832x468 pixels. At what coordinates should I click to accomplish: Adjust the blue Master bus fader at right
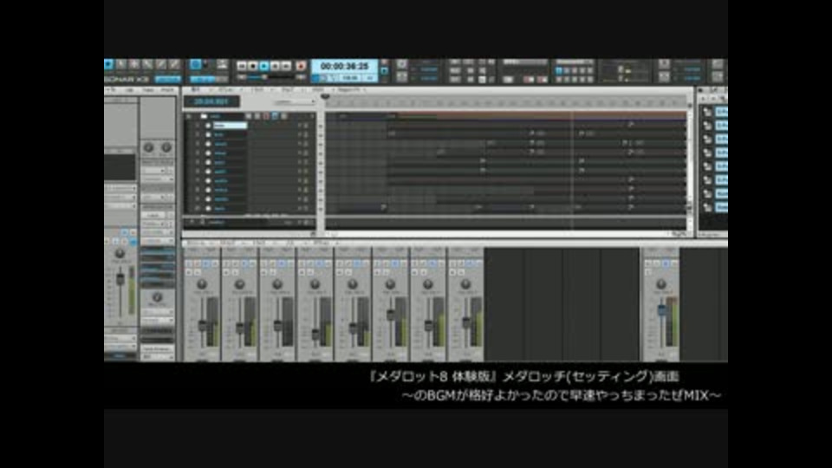click(661, 309)
